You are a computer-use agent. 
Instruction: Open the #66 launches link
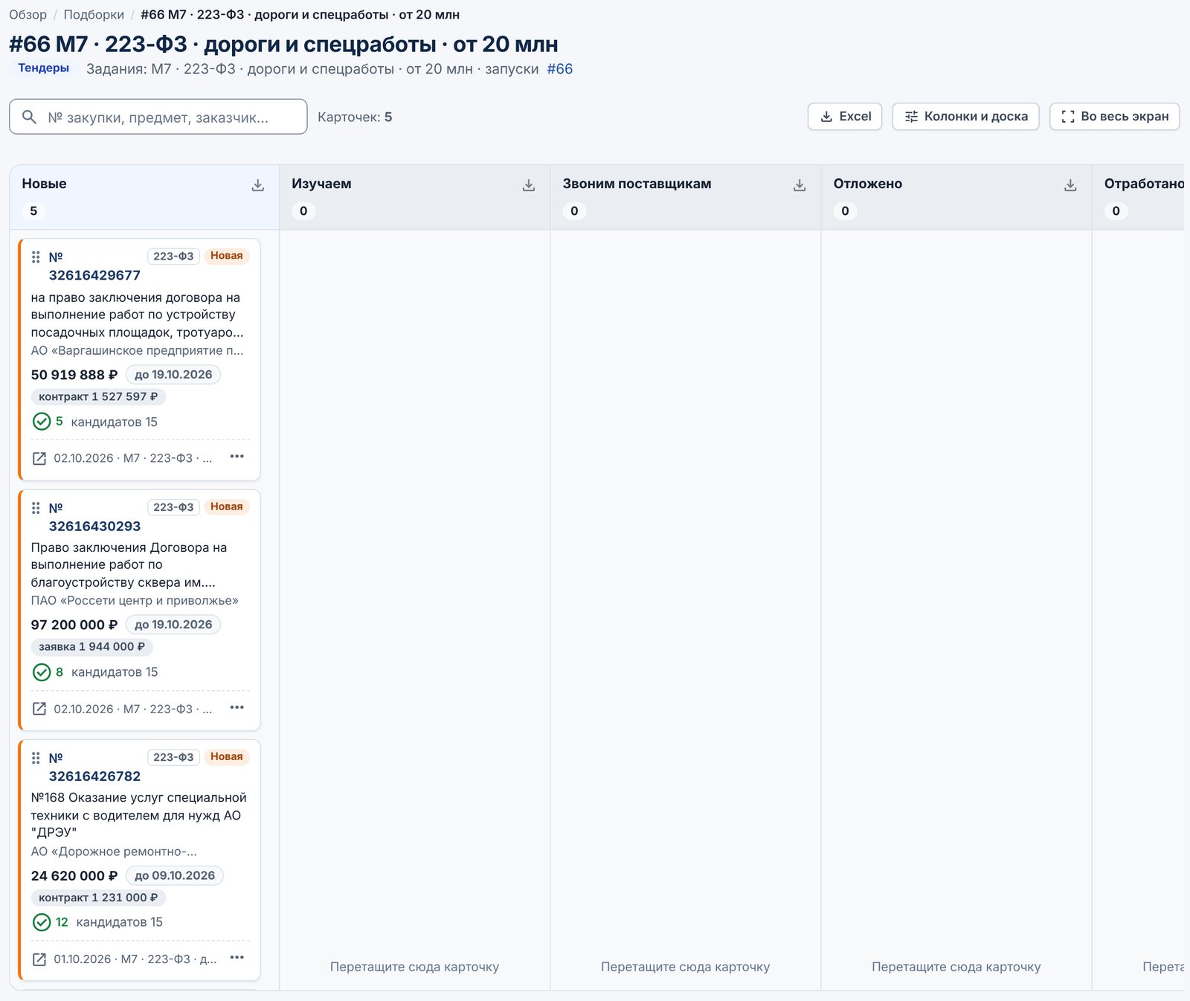[x=560, y=69]
